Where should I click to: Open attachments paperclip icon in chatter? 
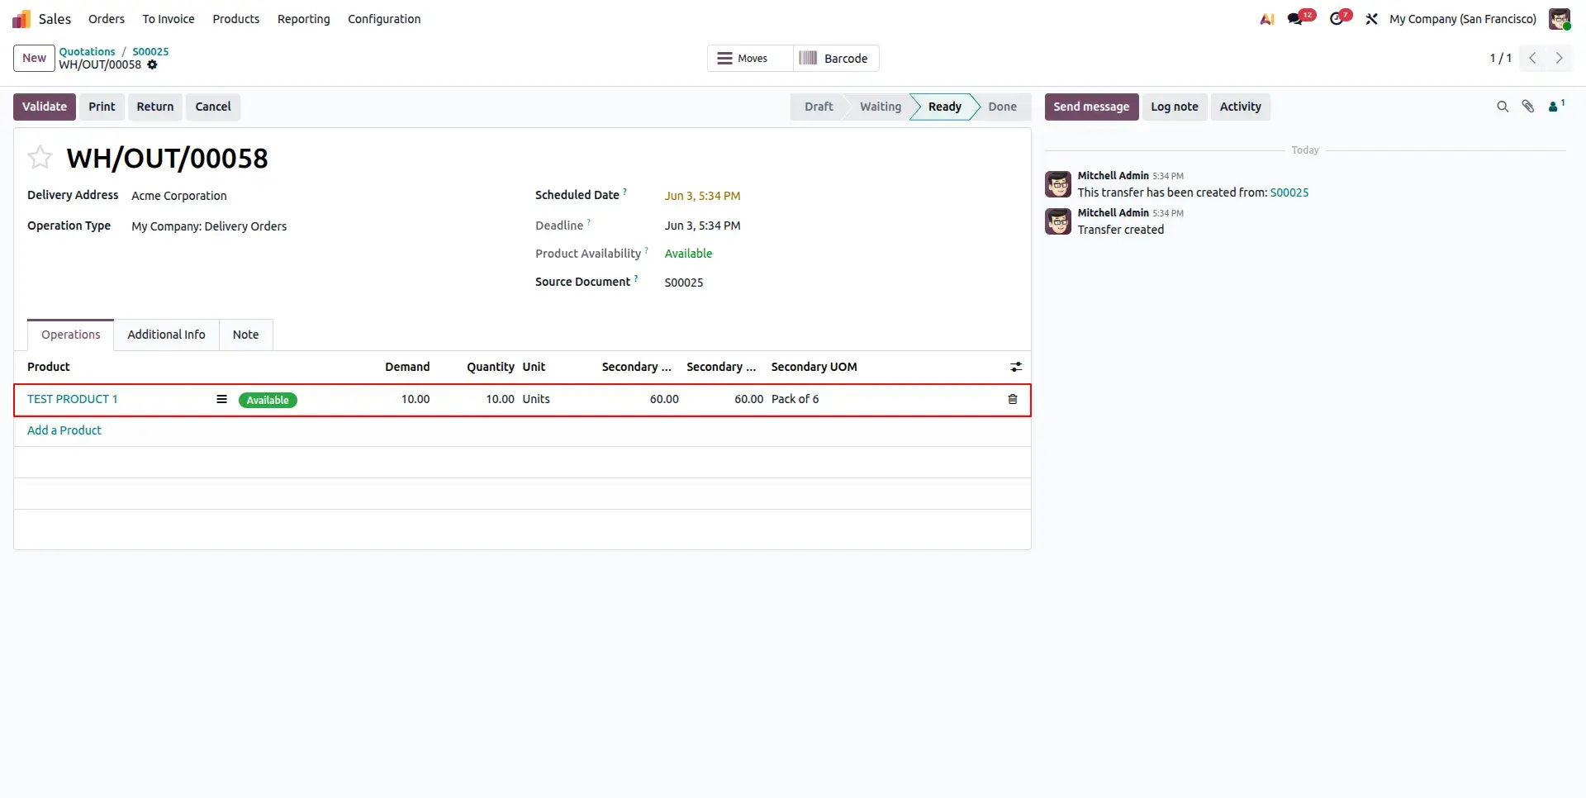[1528, 107]
